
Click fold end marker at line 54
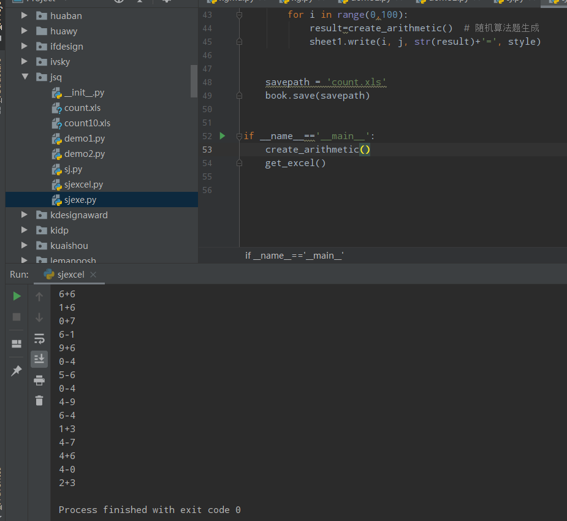coord(239,164)
